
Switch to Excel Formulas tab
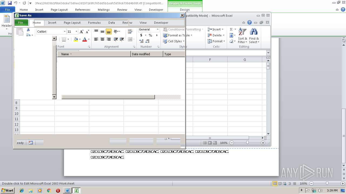[94, 23]
